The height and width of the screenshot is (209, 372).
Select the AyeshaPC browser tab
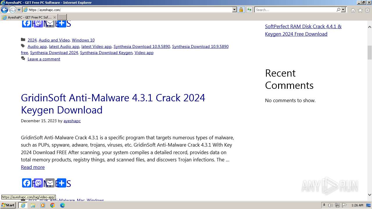click(29, 17)
